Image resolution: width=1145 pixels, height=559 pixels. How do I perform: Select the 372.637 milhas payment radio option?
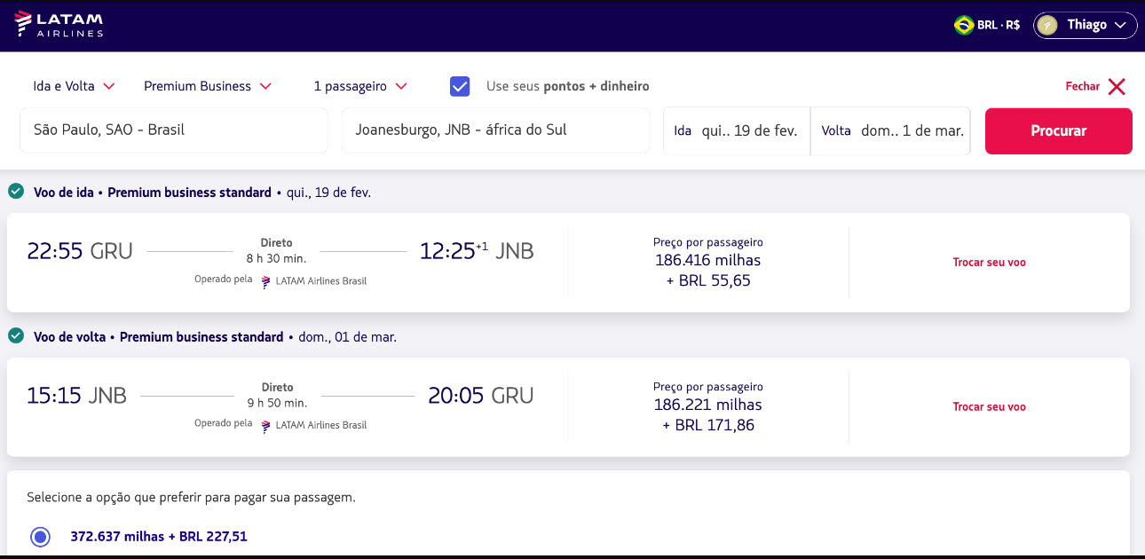pyautogui.click(x=40, y=536)
